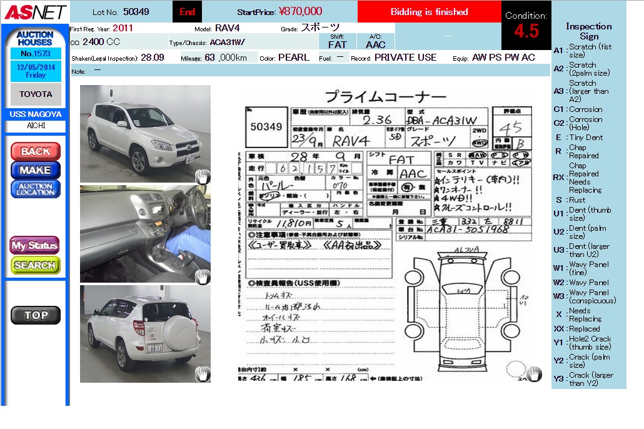This screenshot has width=644, height=429.
Task: Click the hand icon on front photo
Action: [202, 176]
